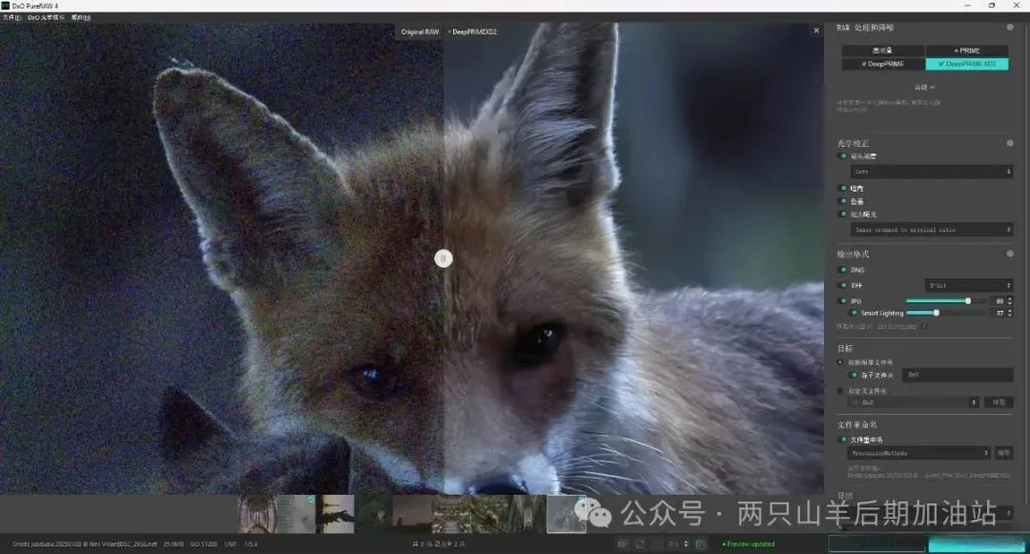This screenshot has height=554, width=1030.
Task: Click the side-by-side compare icon in status bar
Action: click(x=622, y=544)
